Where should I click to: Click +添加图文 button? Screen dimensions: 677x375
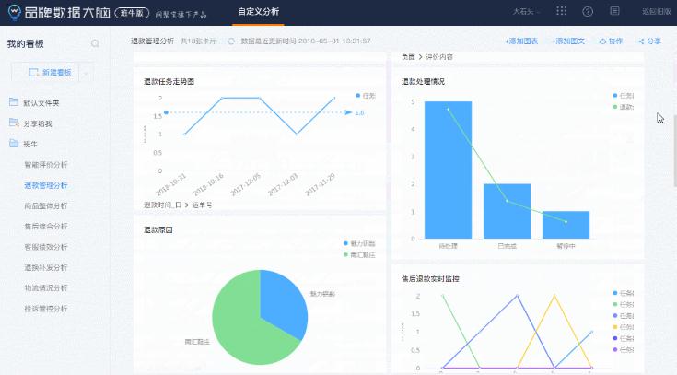tap(568, 41)
